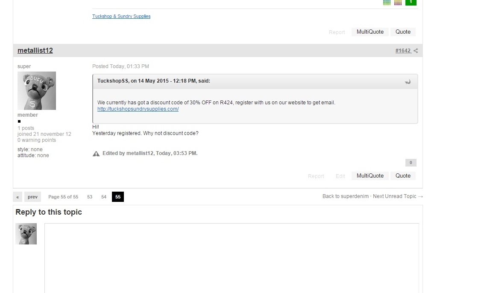This screenshot has width=490, height=293.
Task: Go to page 53
Action: pyautogui.click(x=90, y=197)
